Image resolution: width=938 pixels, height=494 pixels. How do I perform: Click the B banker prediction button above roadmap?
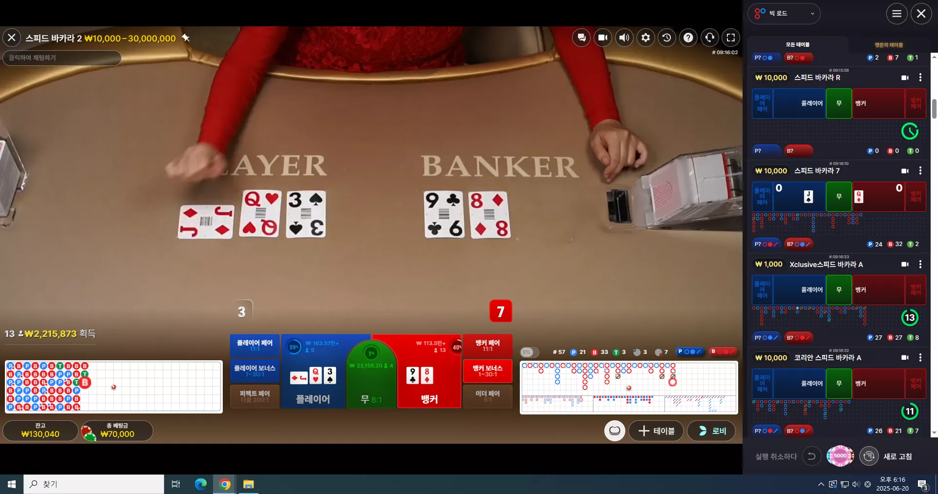tap(723, 351)
